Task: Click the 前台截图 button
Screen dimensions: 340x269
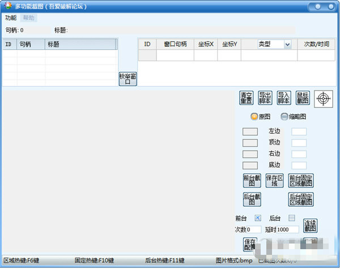Action: 252,181
